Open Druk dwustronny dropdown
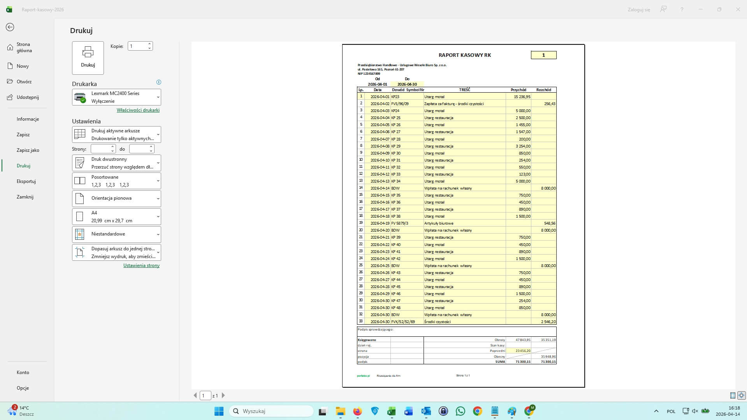 point(116,163)
